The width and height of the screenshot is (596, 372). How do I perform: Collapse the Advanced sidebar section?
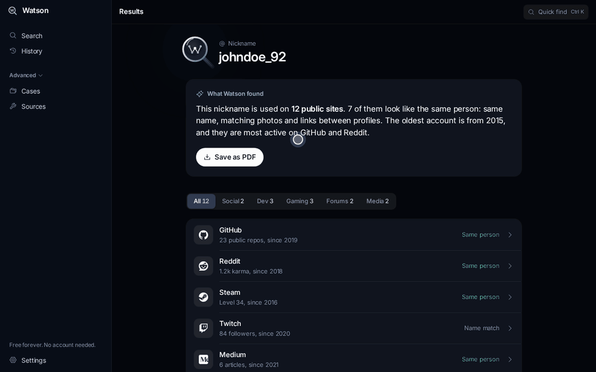[26, 75]
